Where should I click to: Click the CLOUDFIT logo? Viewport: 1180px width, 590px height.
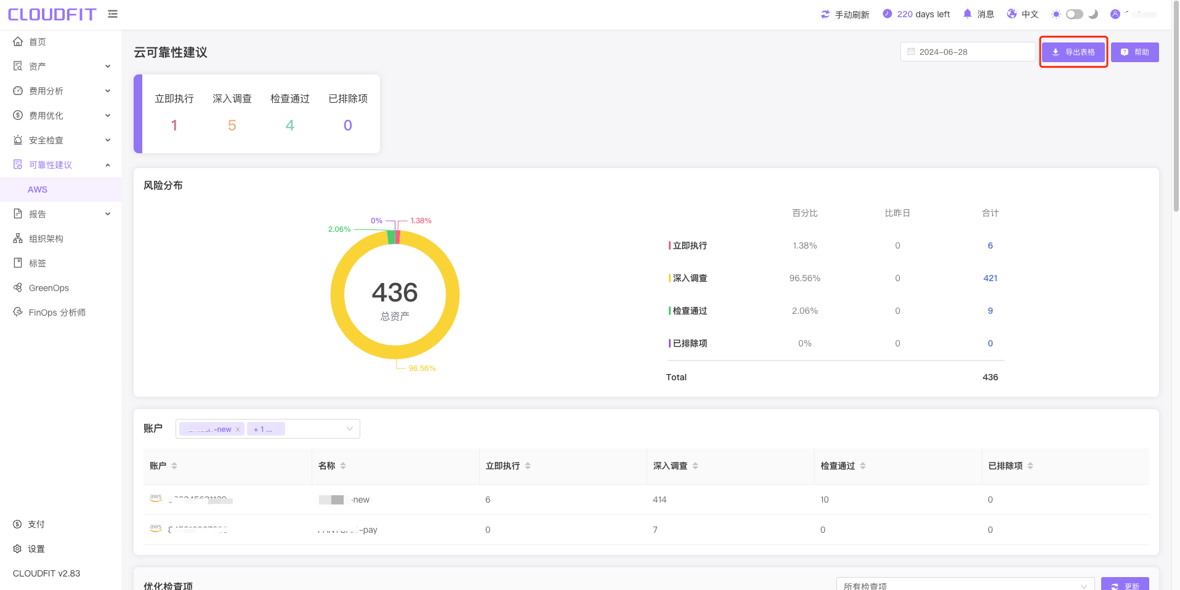(52, 14)
